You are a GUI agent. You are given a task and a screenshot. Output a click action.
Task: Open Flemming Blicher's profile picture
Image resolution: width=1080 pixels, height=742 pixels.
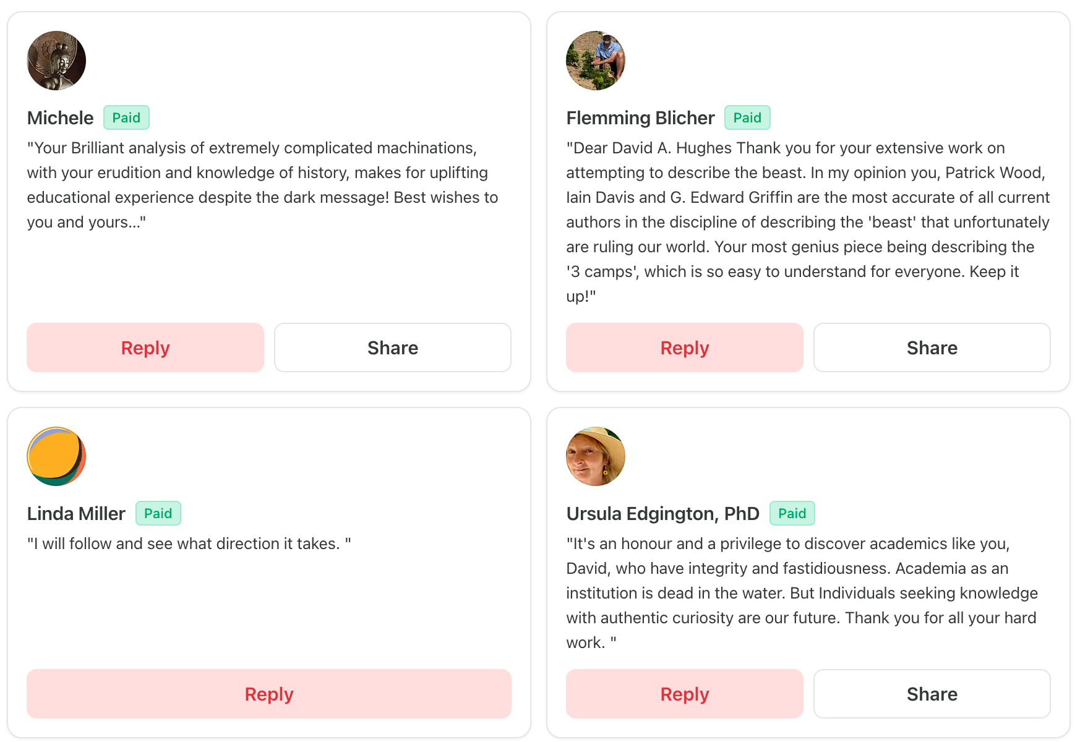point(596,61)
